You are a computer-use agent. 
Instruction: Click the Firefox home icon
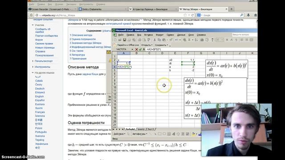[255, 15]
